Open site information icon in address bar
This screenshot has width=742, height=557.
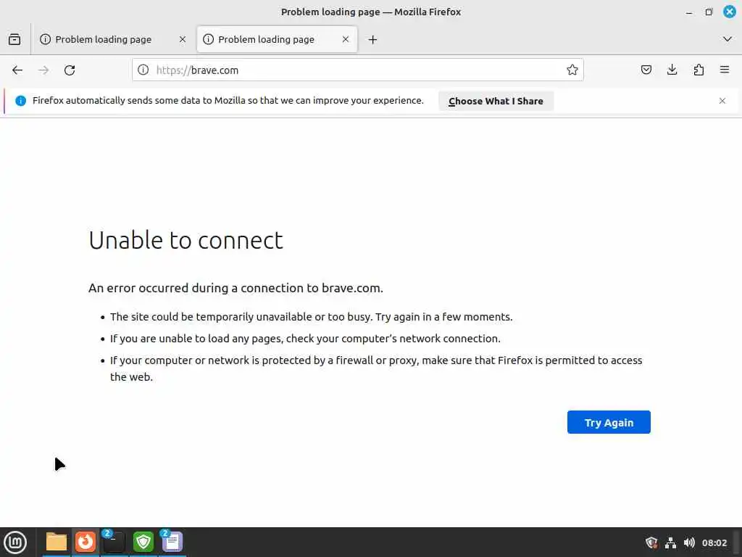point(143,70)
